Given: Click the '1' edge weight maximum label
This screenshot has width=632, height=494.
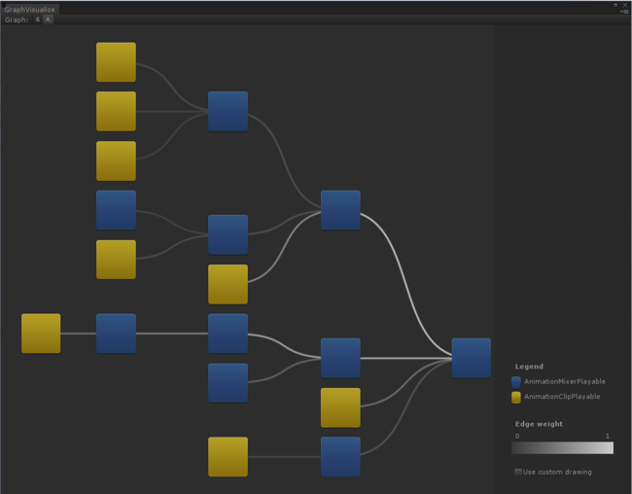Looking at the screenshot, I should pos(608,436).
